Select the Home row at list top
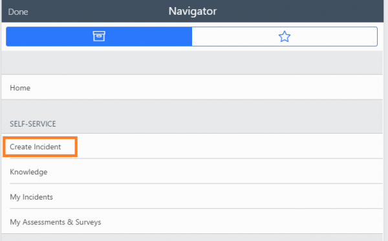 [x=192, y=87]
